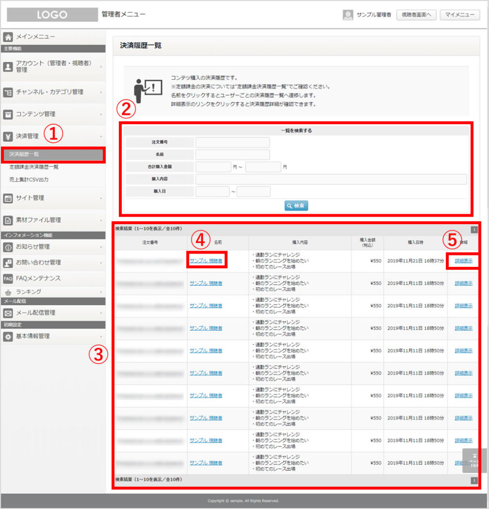
Task: Click the material file management icon
Action: pyautogui.click(x=8, y=220)
